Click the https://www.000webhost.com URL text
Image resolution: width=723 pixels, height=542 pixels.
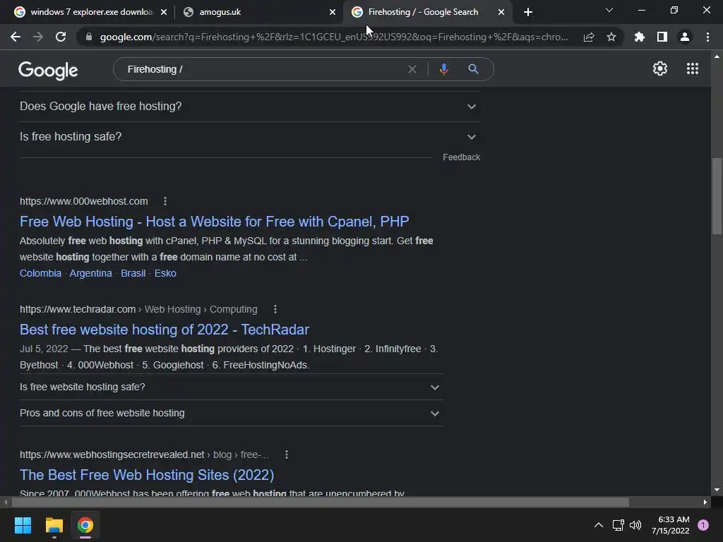click(84, 201)
